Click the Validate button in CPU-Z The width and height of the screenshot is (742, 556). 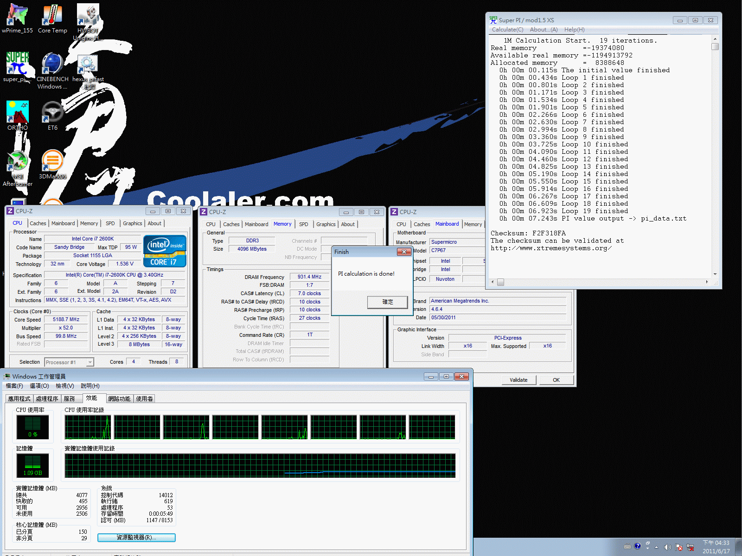[x=518, y=380]
